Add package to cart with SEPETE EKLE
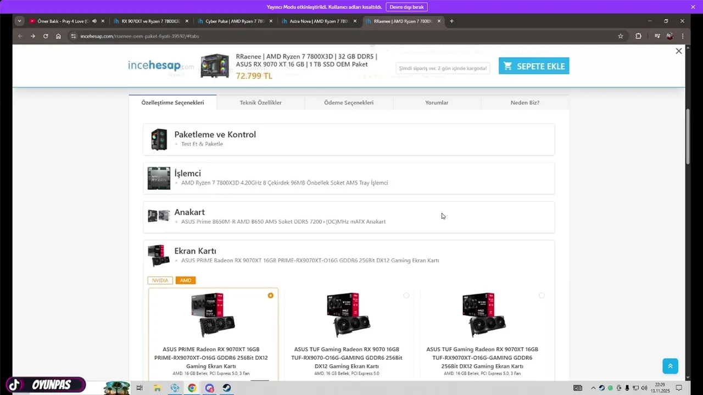The height and width of the screenshot is (395, 703). click(534, 66)
